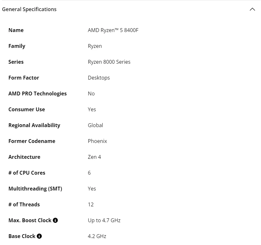Screen dimensions: 261x245
Task: Click the Desktops form factor value
Action: pos(99,78)
